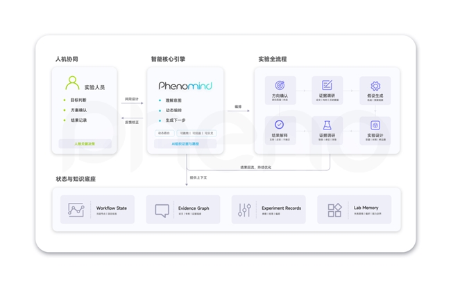
Task: Click the 结果回流, 持续优化 label
Action: pos(256,168)
